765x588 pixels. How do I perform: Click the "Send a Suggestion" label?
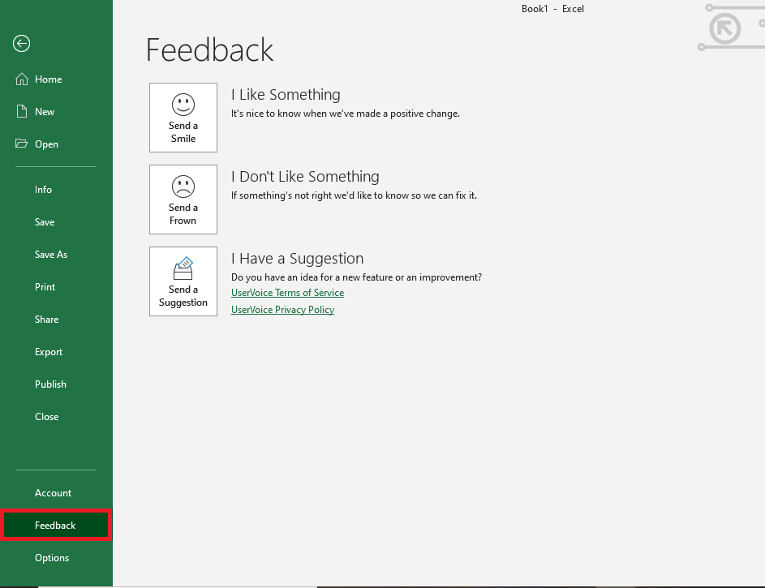coord(183,296)
